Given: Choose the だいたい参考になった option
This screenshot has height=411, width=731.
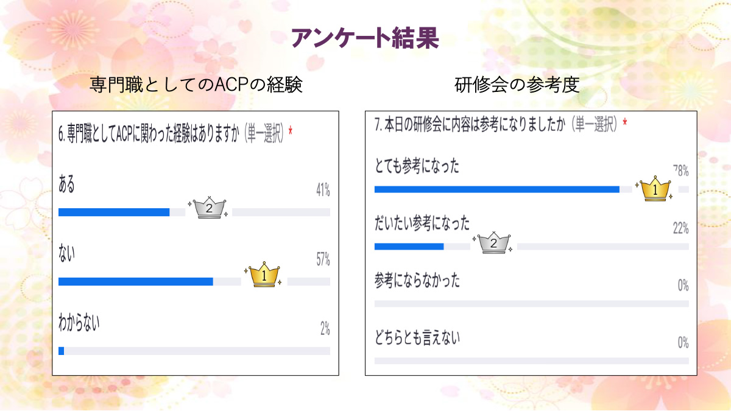Looking at the screenshot, I should coord(422,224).
